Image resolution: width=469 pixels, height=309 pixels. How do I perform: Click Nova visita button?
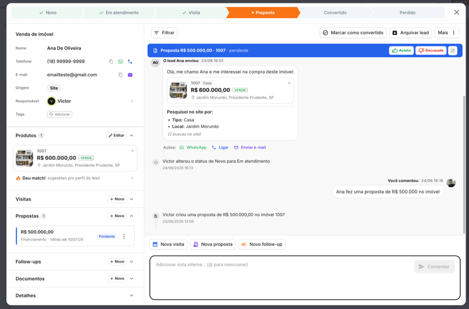tap(168, 244)
